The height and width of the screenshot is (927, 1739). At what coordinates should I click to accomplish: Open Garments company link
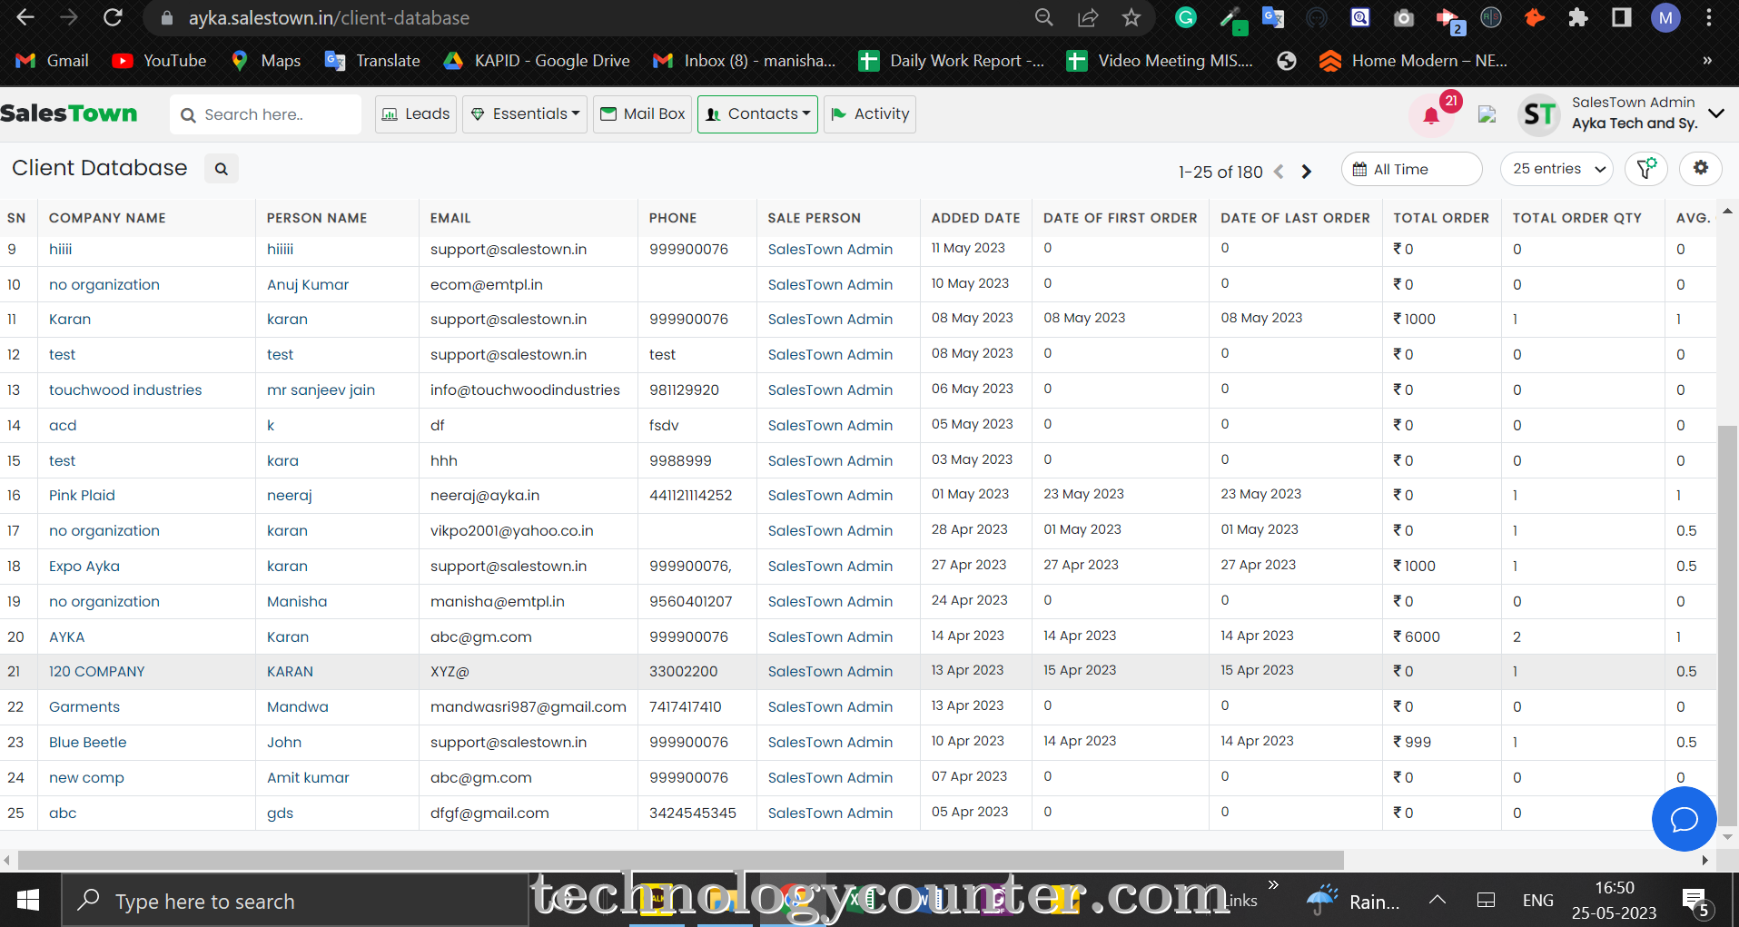coord(84,706)
